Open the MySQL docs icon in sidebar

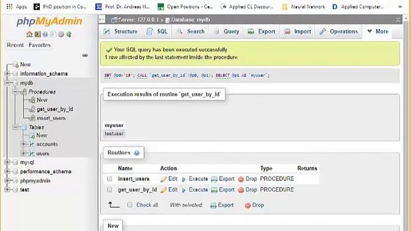pos(53,34)
